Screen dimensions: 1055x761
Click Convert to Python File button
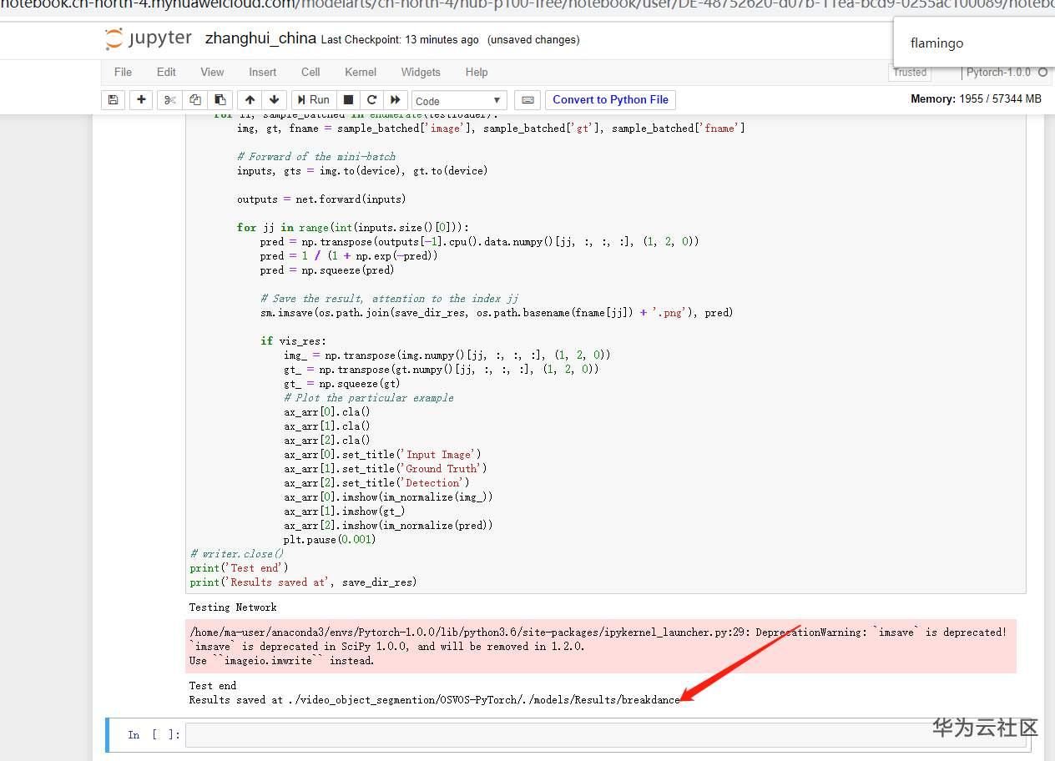(610, 100)
